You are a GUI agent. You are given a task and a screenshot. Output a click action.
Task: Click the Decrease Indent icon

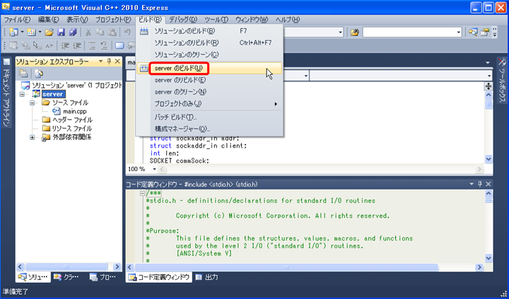click(x=65, y=46)
